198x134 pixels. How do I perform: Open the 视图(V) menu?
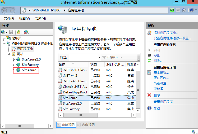24,19
